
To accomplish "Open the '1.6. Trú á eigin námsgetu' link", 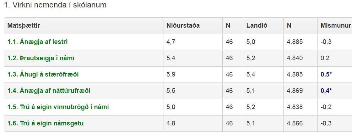I will click(x=45, y=123).
